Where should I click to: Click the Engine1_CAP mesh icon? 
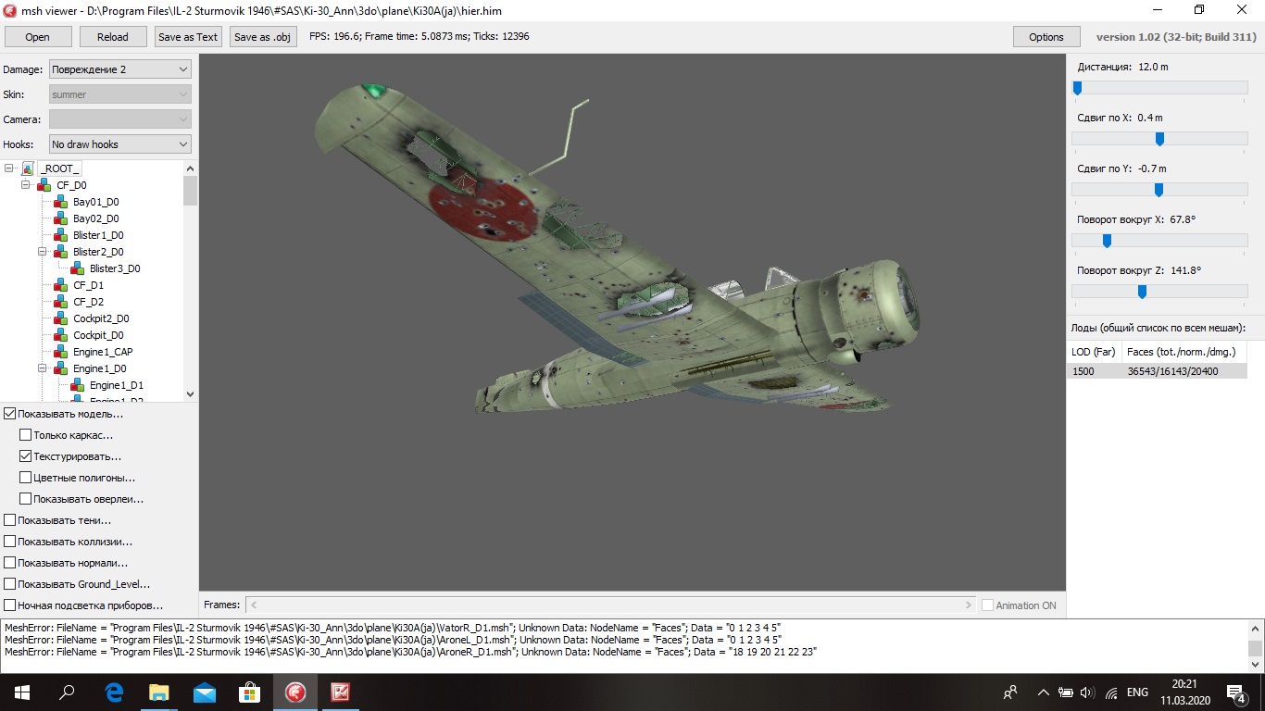pyautogui.click(x=61, y=352)
